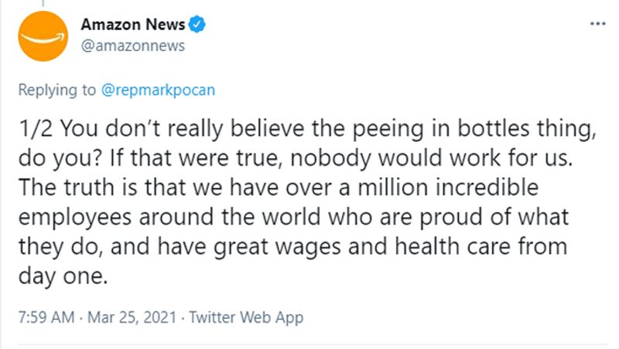
Task: Open the @repmarkpocan profile link
Action: point(158,90)
